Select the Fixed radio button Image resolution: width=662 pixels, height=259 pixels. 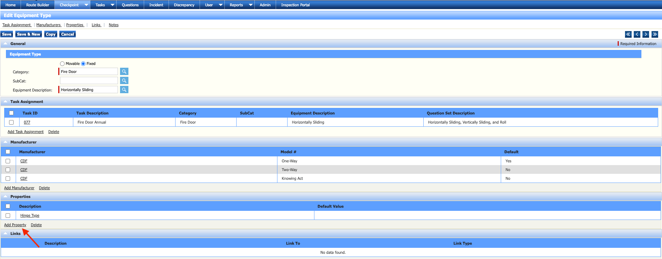tap(83, 64)
